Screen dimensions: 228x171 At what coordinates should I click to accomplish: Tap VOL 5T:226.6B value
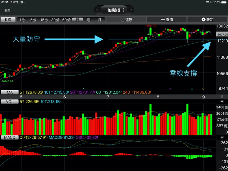[x=29, y=101]
